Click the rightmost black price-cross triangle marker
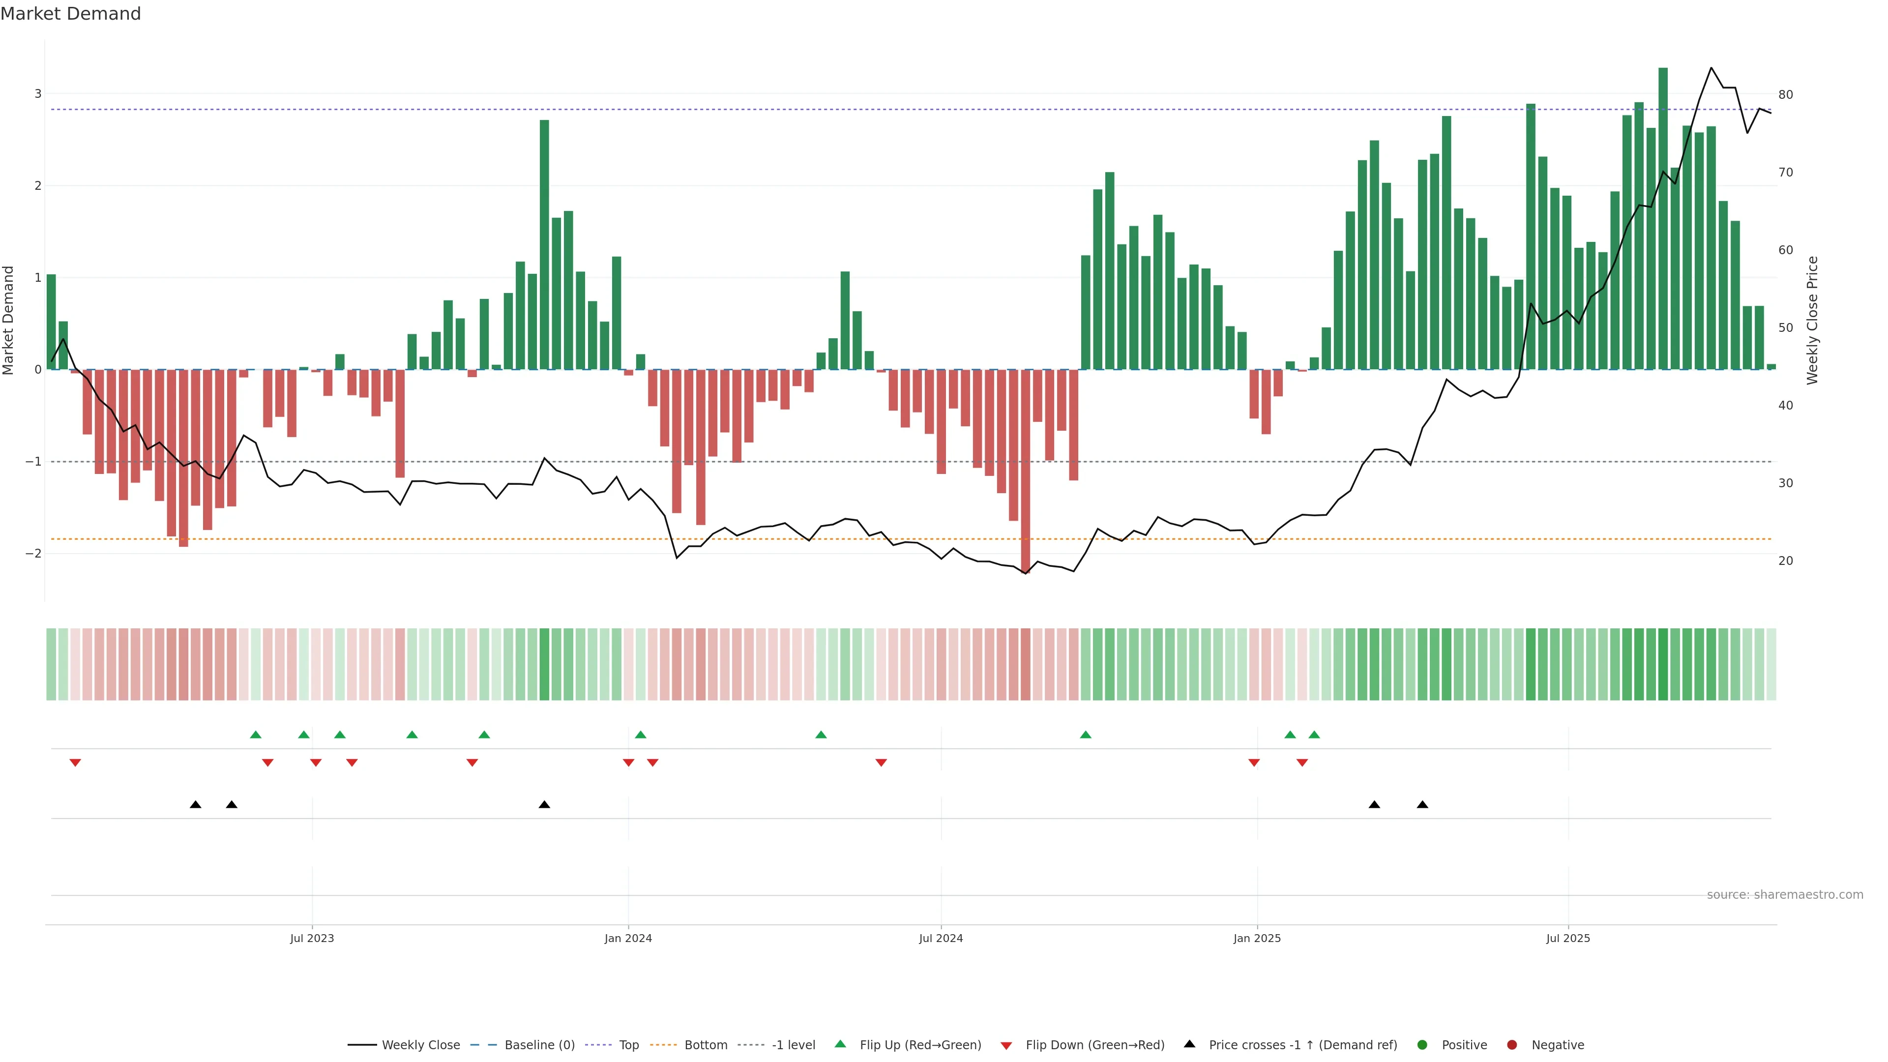Image resolution: width=1888 pixels, height=1062 pixels. click(1422, 805)
